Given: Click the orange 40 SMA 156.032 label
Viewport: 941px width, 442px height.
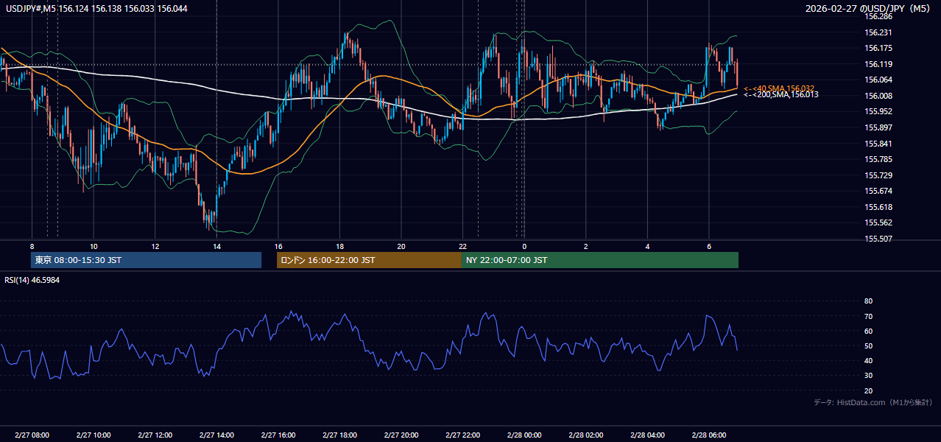Looking at the screenshot, I should tap(779, 88).
